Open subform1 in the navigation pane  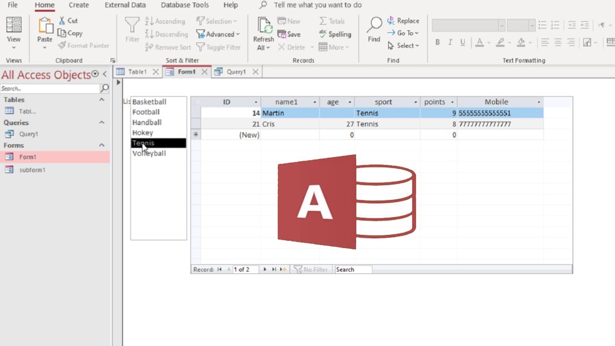tap(32, 170)
